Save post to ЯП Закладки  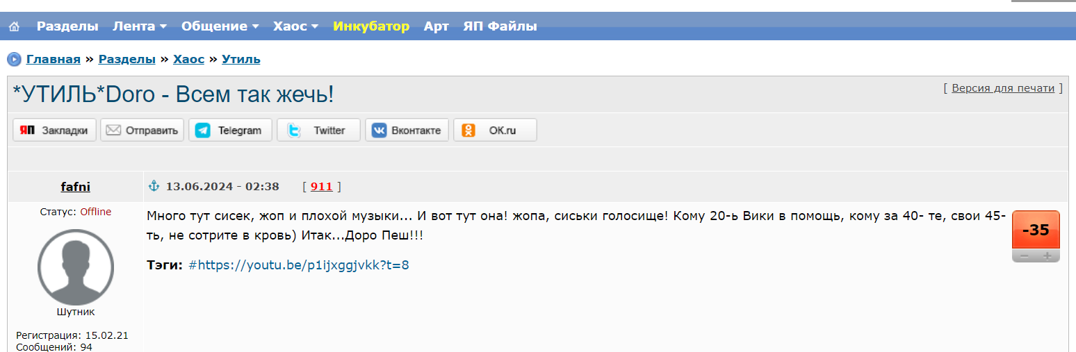pos(55,130)
